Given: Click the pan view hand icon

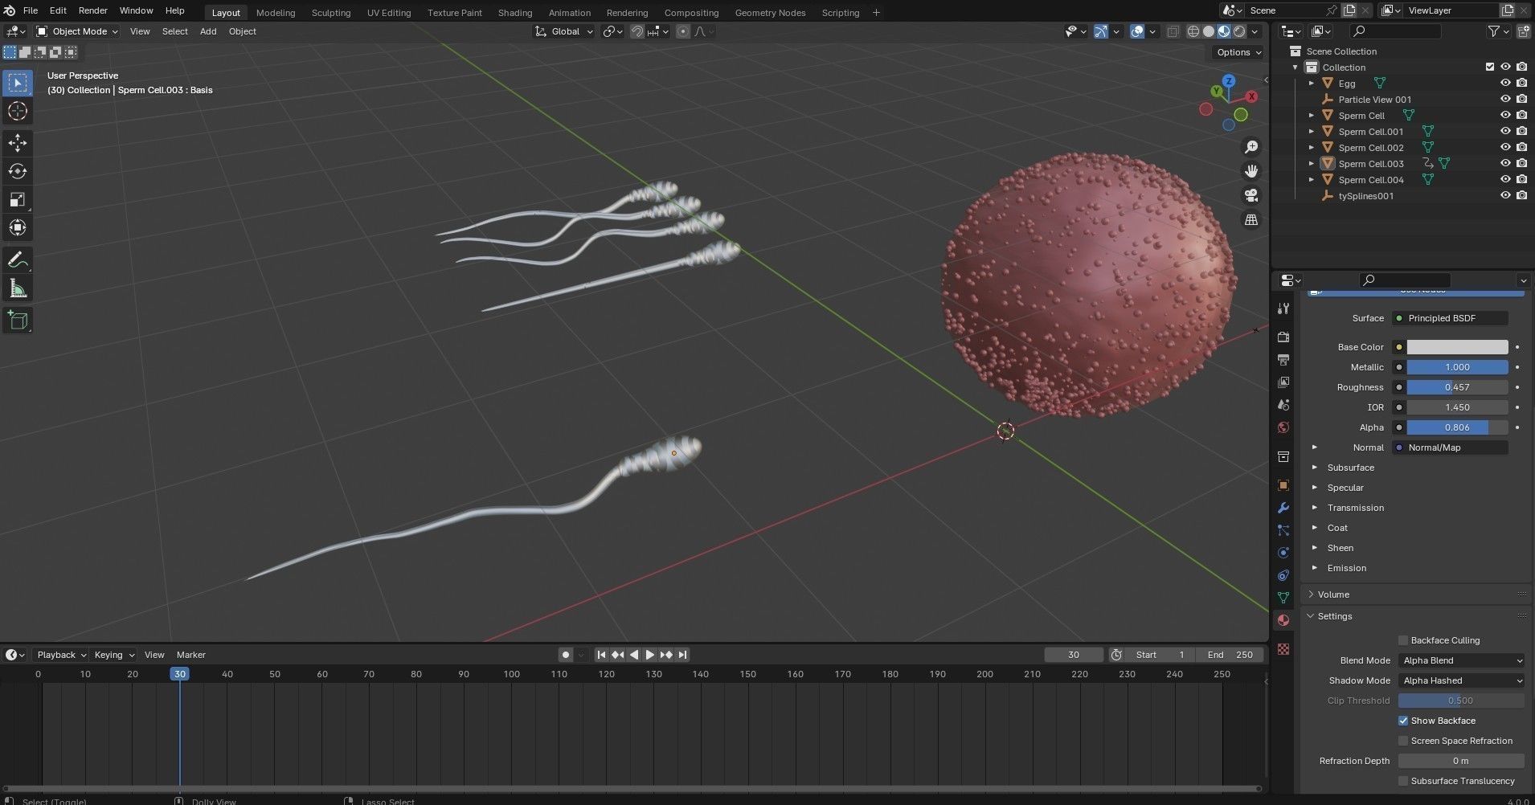Looking at the screenshot, I should point(1251,171).
